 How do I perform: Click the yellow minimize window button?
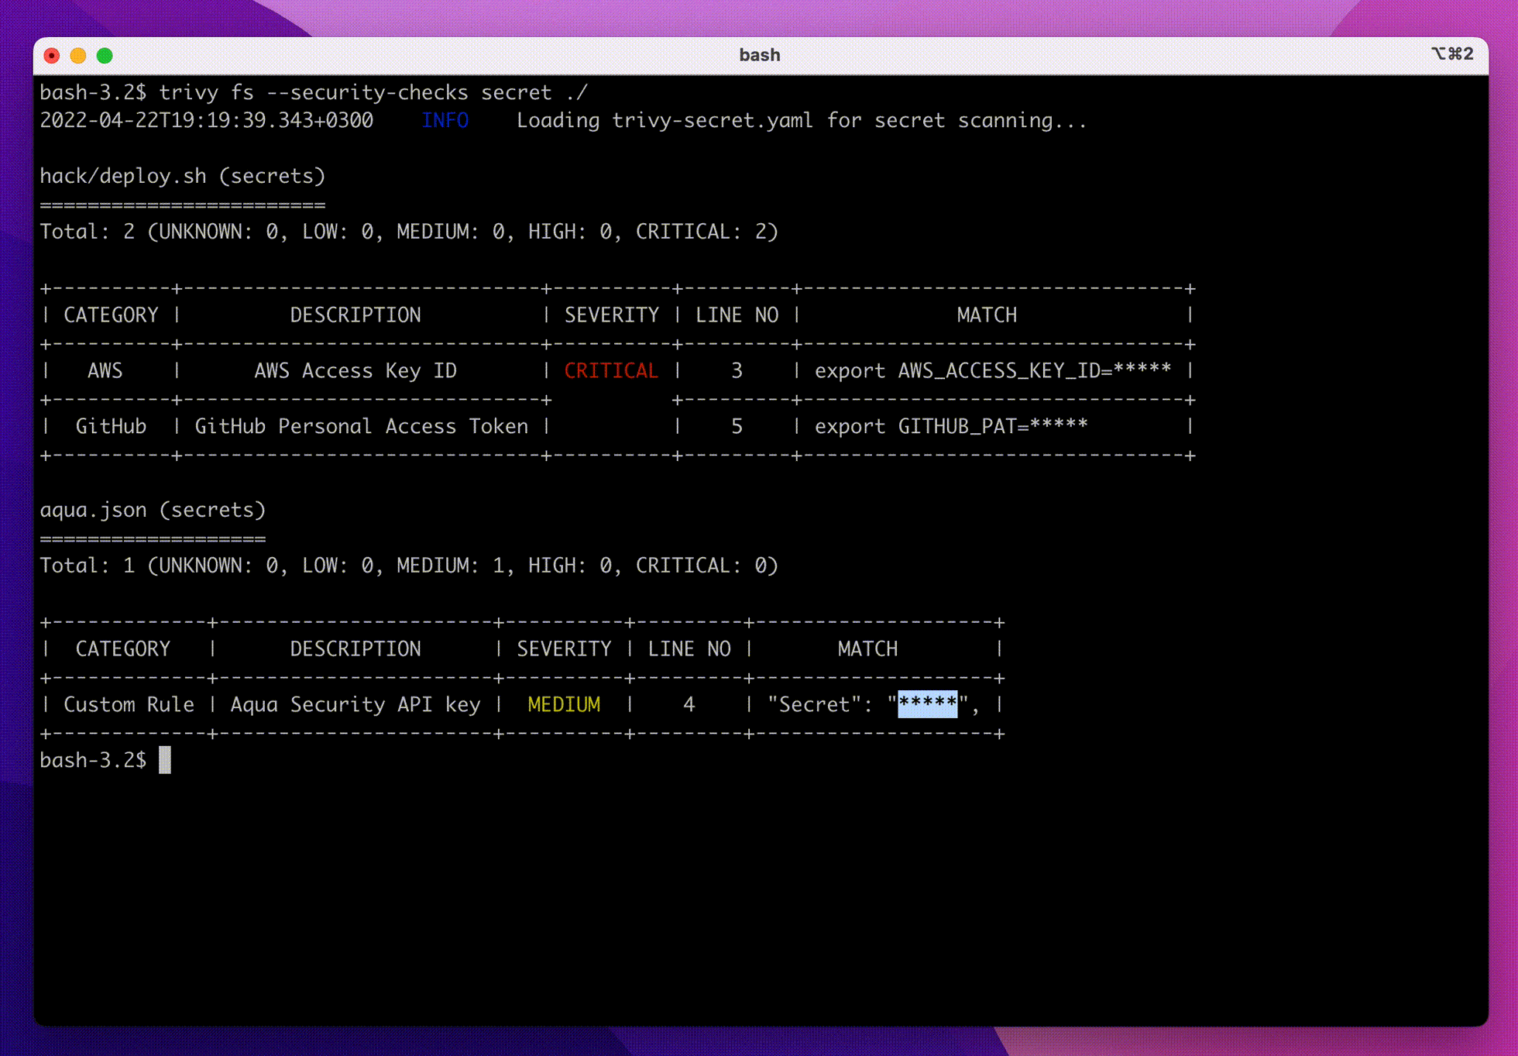click(x=78, y=56)
